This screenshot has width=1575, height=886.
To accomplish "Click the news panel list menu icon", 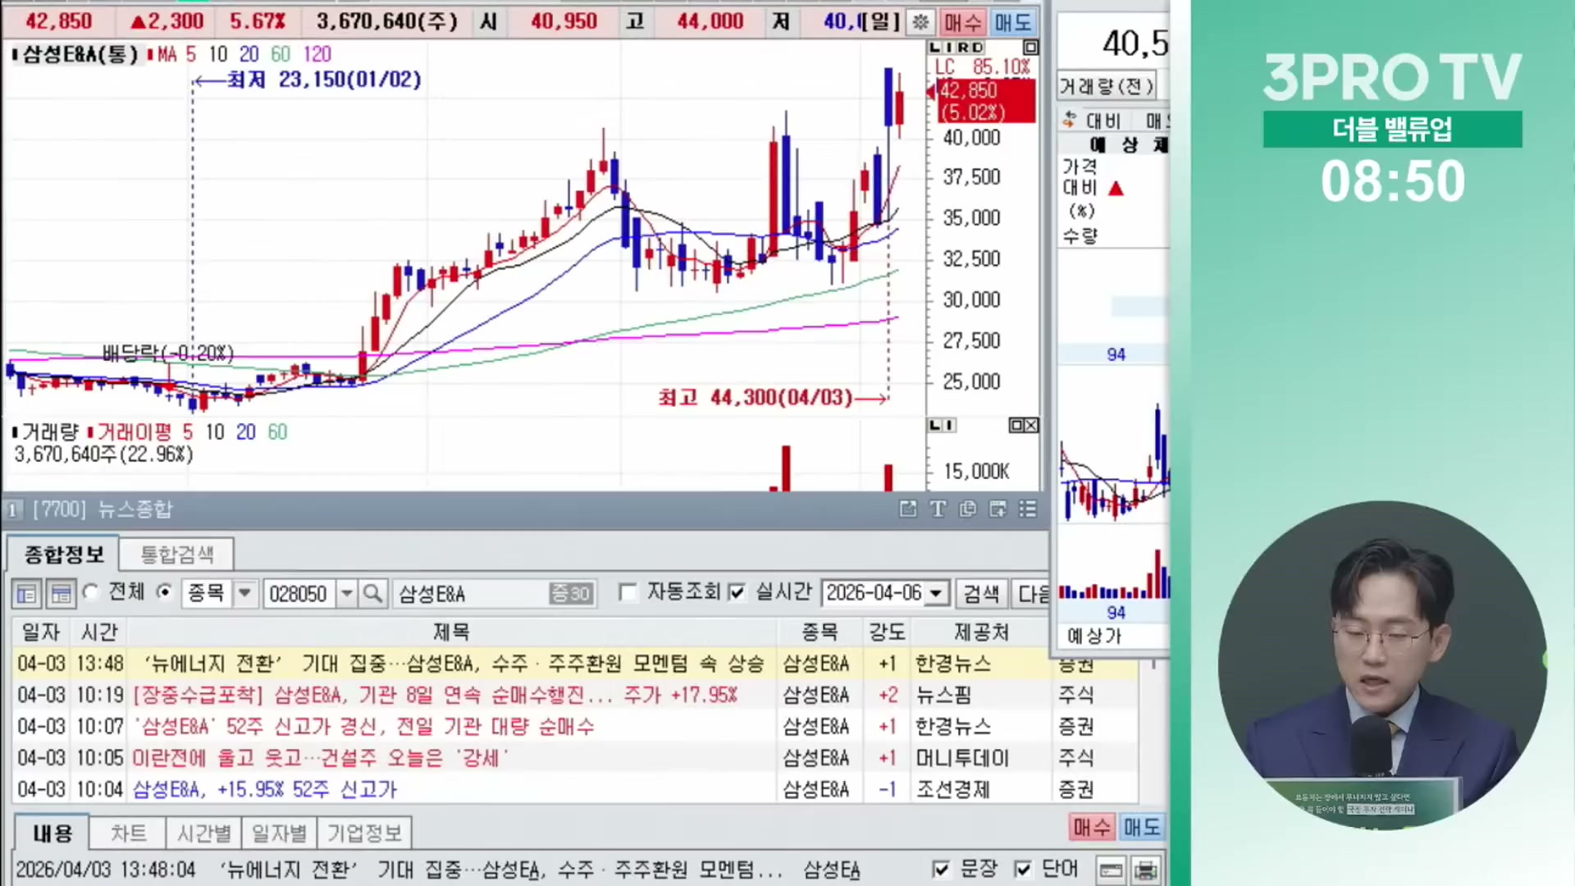I will coord(1028,509).
